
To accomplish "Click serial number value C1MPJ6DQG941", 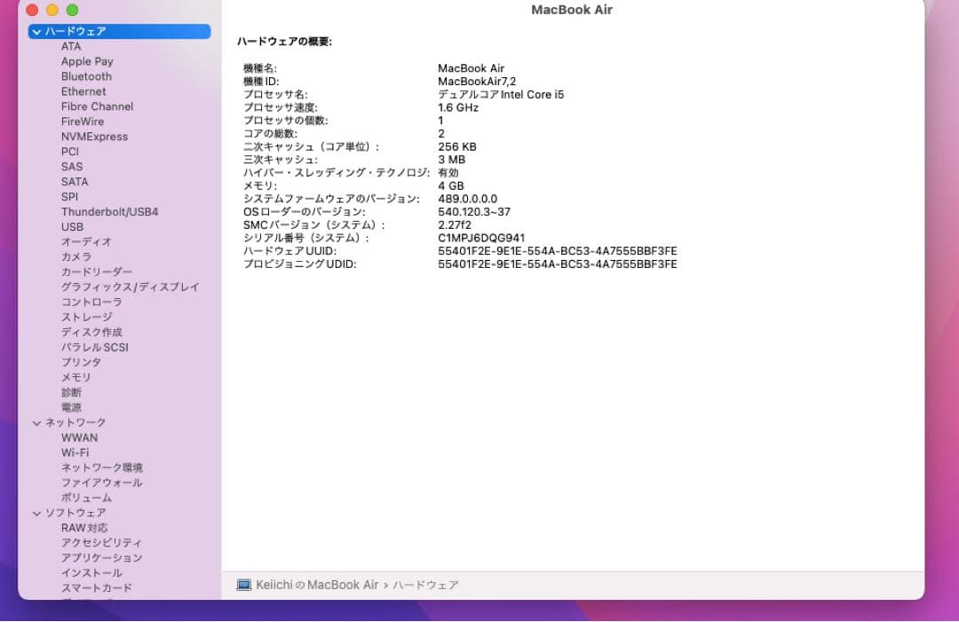I will pos(481,239).
